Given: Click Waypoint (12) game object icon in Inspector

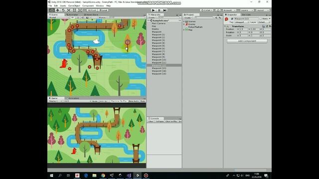Looking at the screenshot, I should point(226,19).
